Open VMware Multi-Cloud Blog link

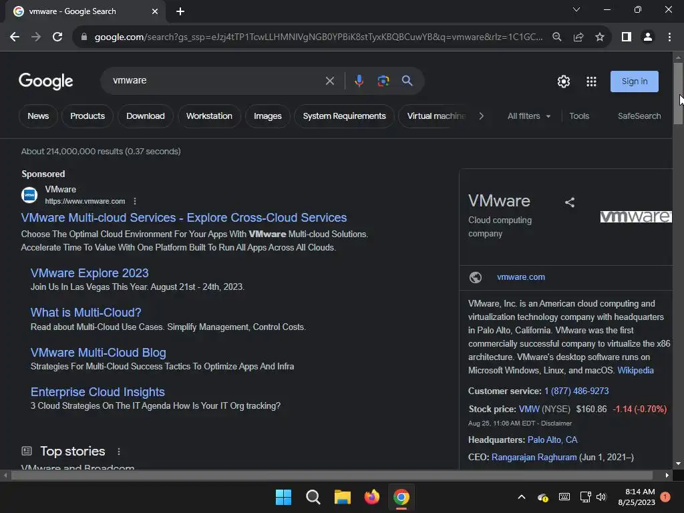coord(98,353)
